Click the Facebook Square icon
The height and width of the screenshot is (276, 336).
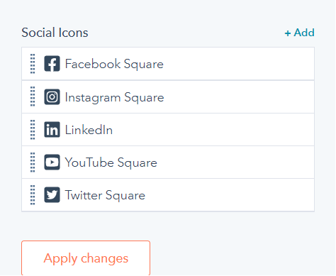52,64
